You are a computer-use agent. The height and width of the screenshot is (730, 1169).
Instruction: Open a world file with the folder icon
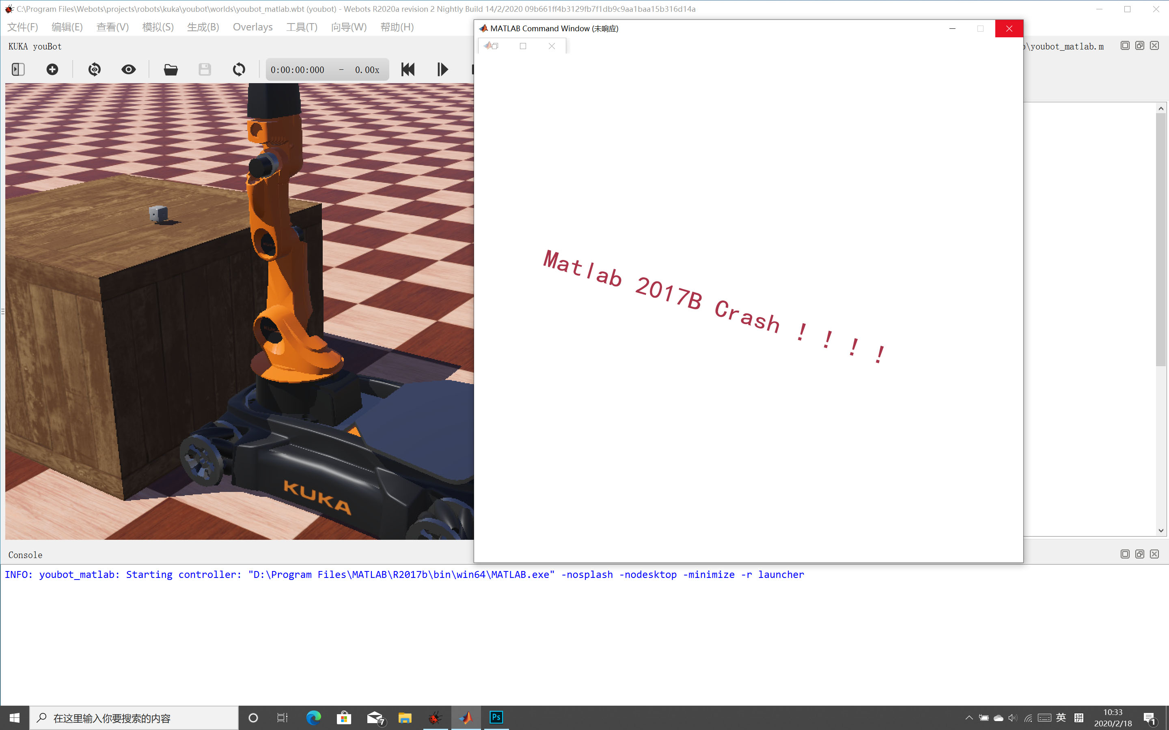[170, 69]
